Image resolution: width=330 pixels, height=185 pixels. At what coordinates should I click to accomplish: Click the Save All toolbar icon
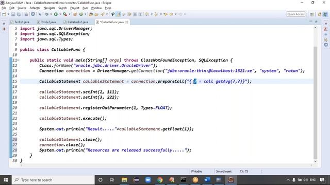pos(19,14)
